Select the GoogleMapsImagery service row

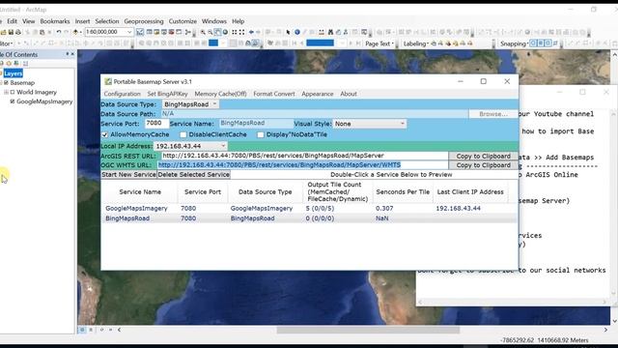pos(309,209)
